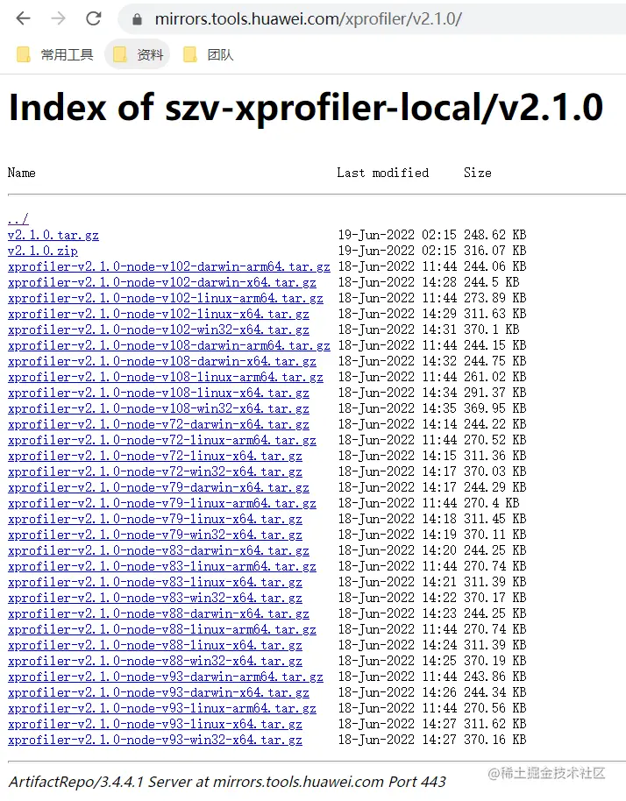Download node-v102-win32-x64 tarball
The width and height of the screenshot is (626, 801).
tap(159, 330)
